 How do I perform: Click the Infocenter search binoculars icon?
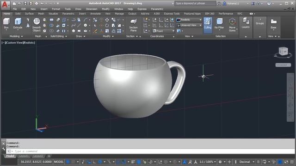(x=219, y=4)
